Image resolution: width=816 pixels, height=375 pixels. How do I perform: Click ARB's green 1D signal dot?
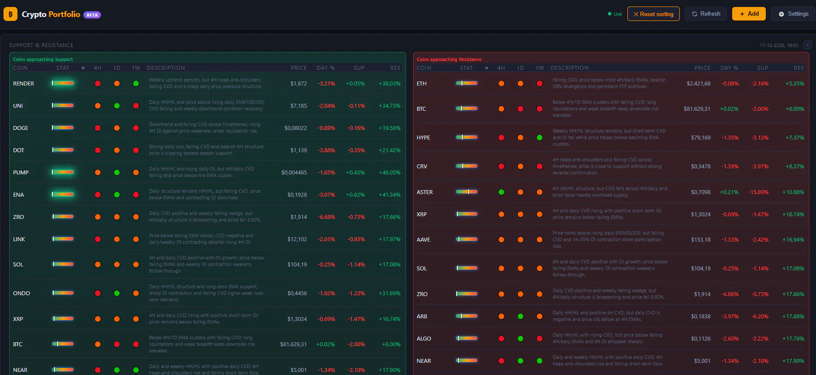coord(520,316)
